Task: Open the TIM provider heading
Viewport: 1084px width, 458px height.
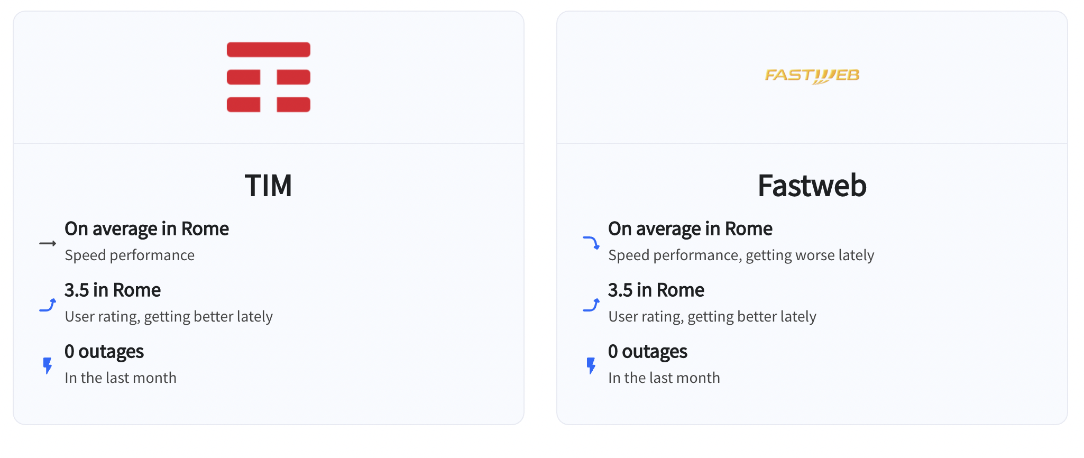Action: [269, 186]
